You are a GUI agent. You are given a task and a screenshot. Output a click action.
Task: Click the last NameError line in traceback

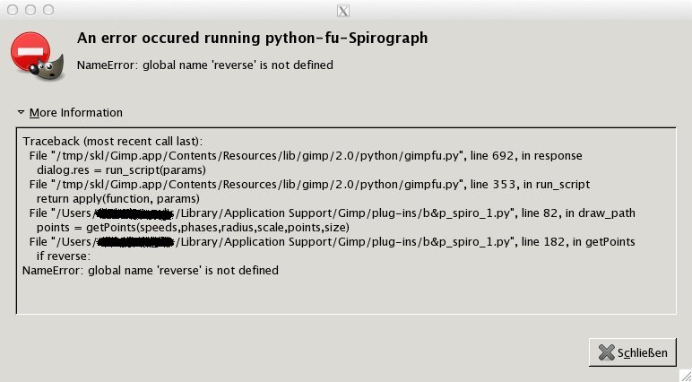150,270
